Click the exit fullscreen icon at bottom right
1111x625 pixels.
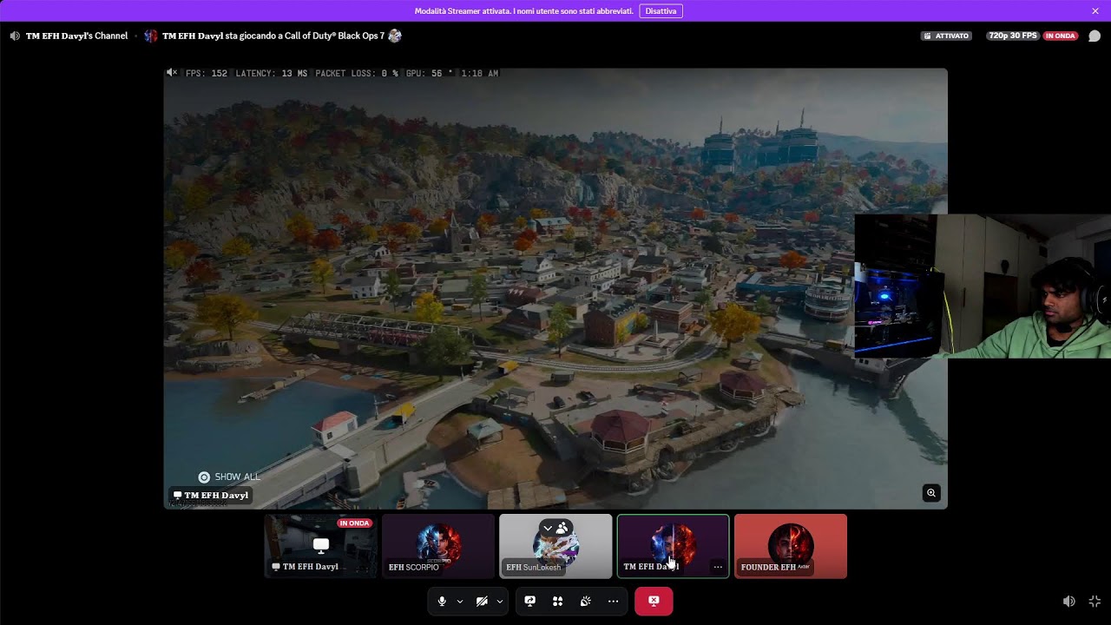click(x=1095, y=601)
